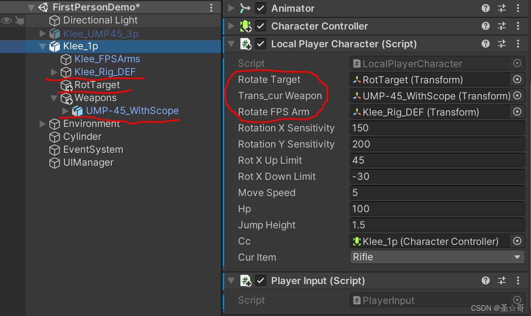Viewport: 531px width, 316px height.
Task: Disable Local Player Character script checkbox
Action: [261, 44]
